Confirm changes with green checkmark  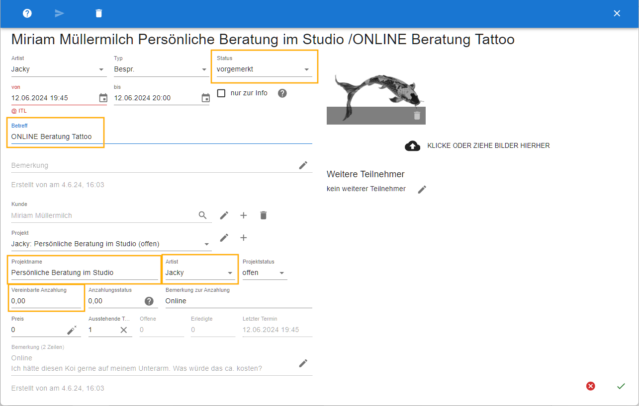[621, 386]
